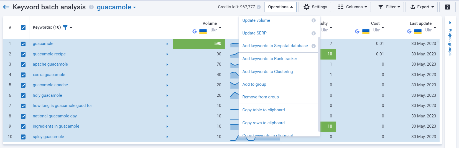Screen dimensions: 459x148
Task: Uncheck the хоста guacamole checkbox
Action: coord(23,75)
